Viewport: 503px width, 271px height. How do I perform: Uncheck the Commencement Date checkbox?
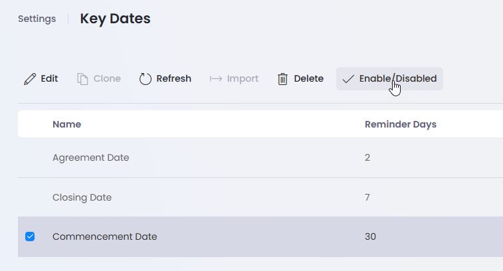(30, 236)
